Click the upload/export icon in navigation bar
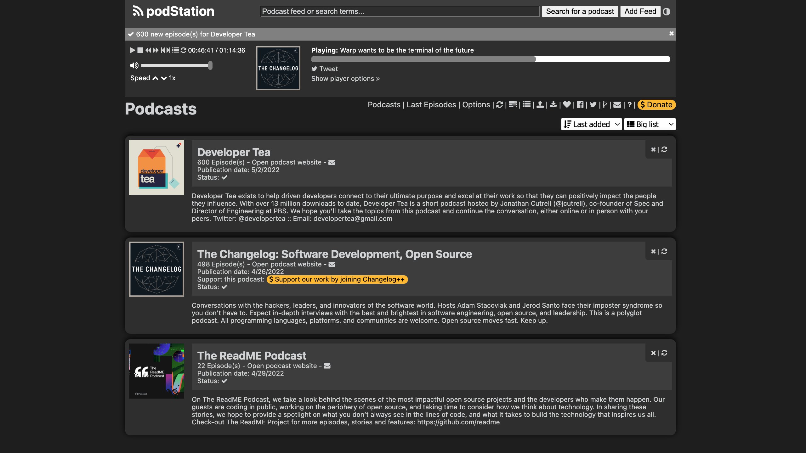 click(x=540, y=105)
